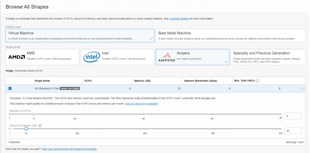Image resolution: width=310 pixels, height=153 pixels.
Task: Click the Shape Name column header
Action: pyautogui.click(x=42, y=81)
